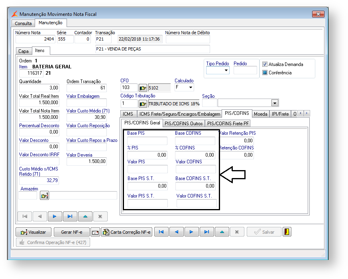Click the CFO lookup hand icon
Image resolution: width=348 pixels, height=279 pixels.
point(143,88)
